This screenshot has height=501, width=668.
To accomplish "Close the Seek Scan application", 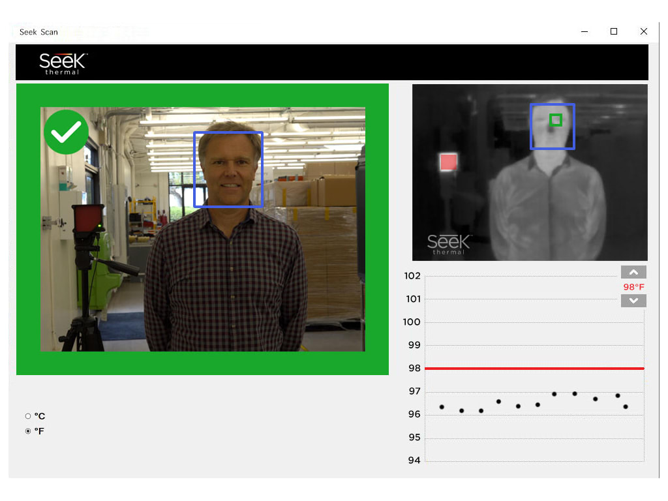I will [644, 31].
